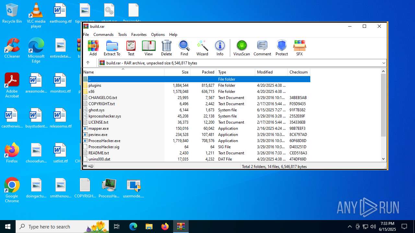Sort by Size column header
Screen dimensions: 415x233
tap(177, 72)
